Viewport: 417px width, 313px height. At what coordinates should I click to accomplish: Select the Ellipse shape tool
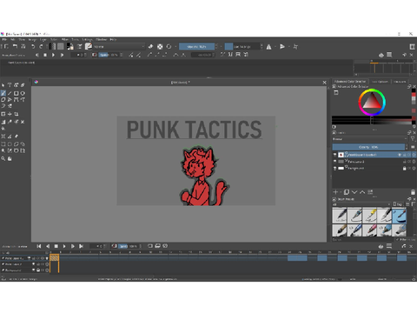tap(23, 93)
